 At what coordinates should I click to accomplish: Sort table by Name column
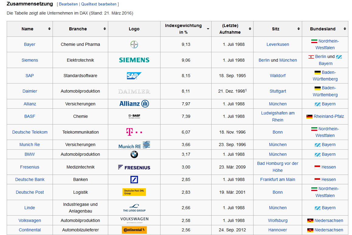click(49, 29)
